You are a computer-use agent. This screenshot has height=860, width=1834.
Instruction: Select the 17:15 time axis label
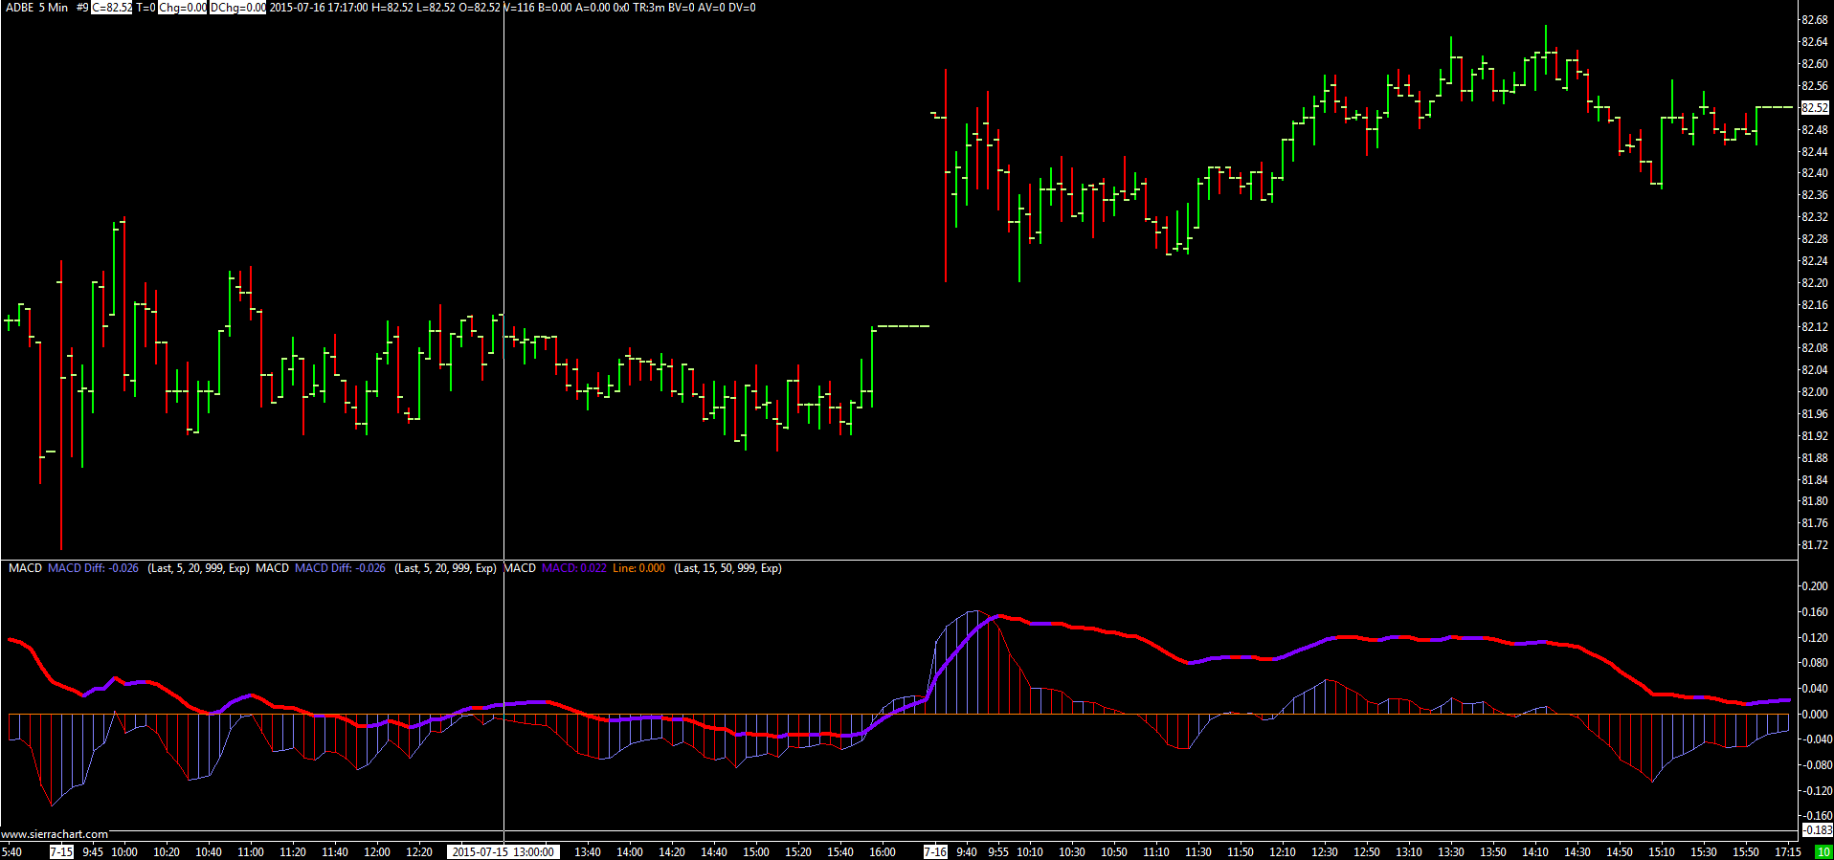coord(1788,852)
